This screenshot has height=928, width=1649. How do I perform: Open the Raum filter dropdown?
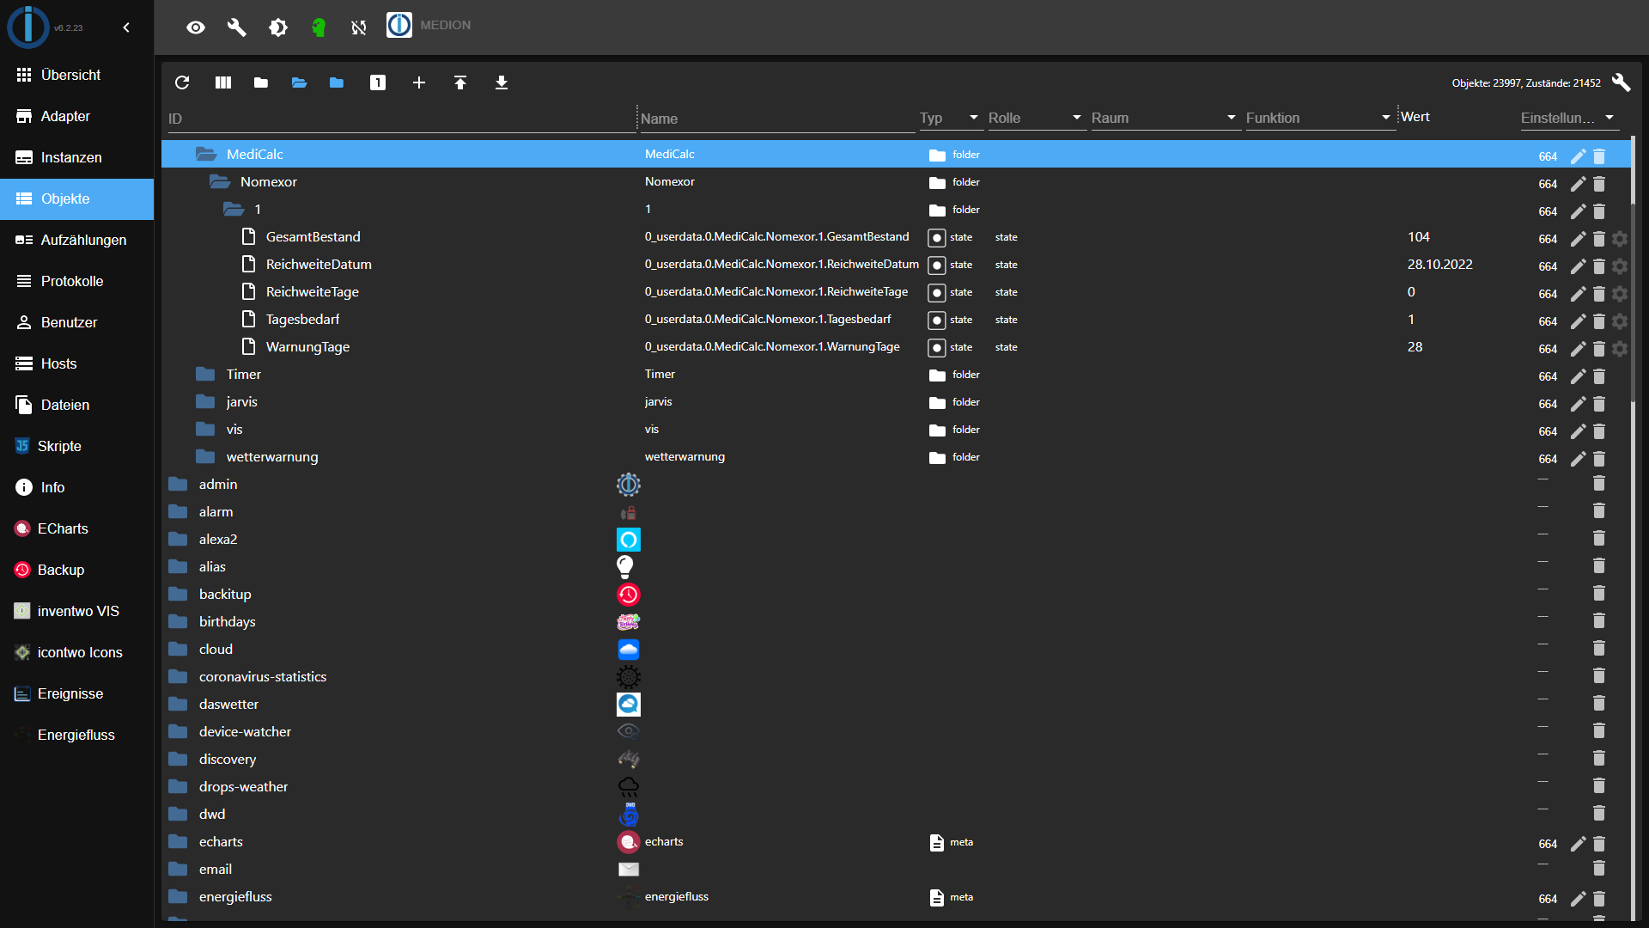(x=1165, y=118)
